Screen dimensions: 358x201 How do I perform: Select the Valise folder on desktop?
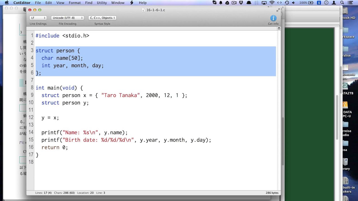click(x=346, y=49)
